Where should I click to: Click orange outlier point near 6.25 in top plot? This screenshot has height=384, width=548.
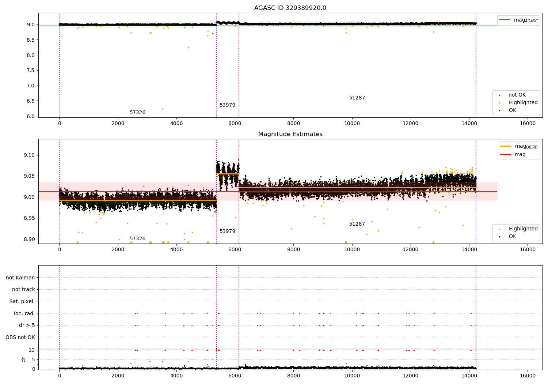163,109
